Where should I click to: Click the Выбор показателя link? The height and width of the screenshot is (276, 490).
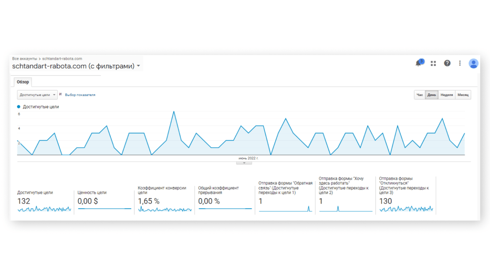[80, 95]
